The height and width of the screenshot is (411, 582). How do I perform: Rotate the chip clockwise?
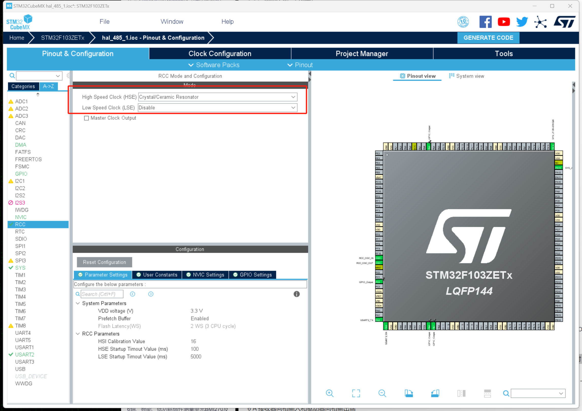point(409,393)
